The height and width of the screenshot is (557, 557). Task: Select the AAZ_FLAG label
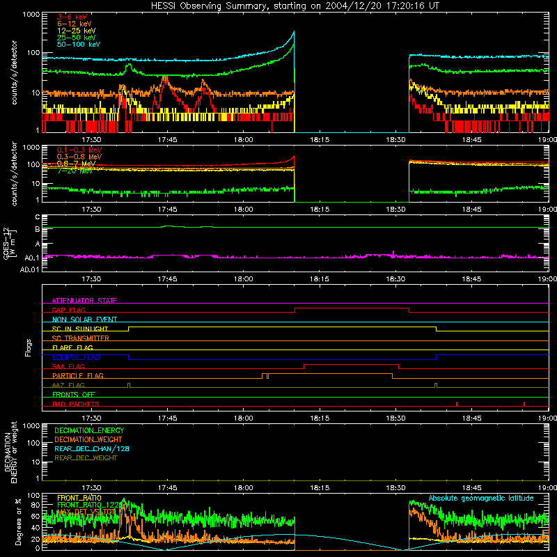[x=68, y=385]
